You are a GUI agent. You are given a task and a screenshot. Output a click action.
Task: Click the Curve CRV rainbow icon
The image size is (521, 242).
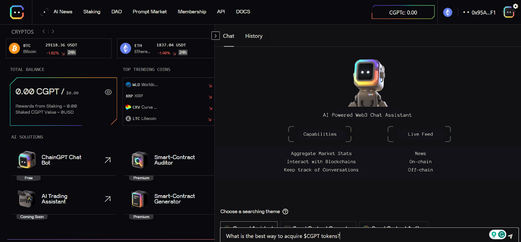[128, 107]
